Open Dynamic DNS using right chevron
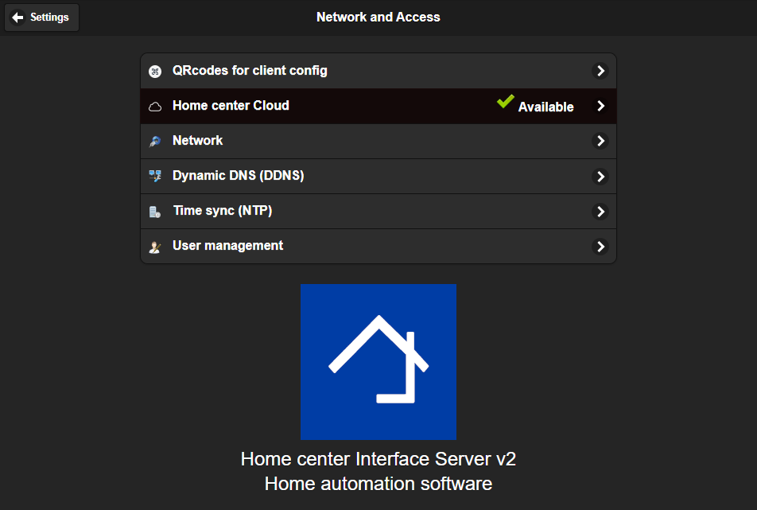Viewport: 757px width, 510px height. tap(600, 177)
